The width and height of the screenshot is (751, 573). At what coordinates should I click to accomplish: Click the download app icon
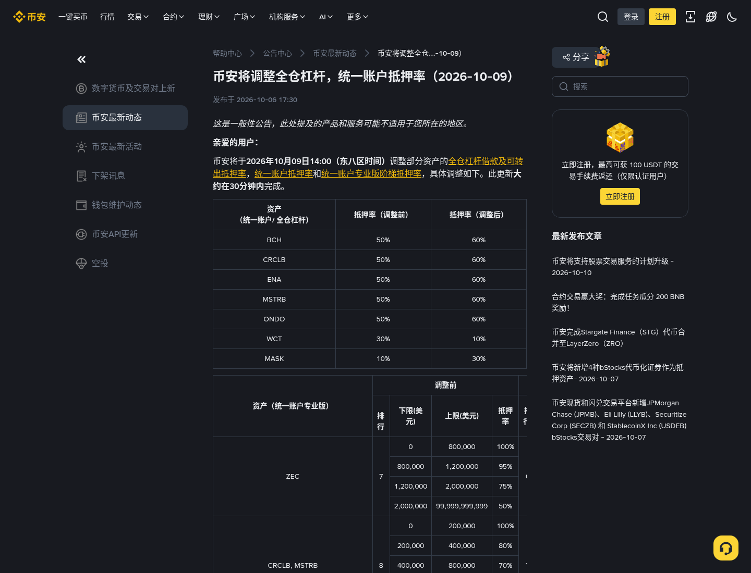pyautogui.click(x=691, y=17)
